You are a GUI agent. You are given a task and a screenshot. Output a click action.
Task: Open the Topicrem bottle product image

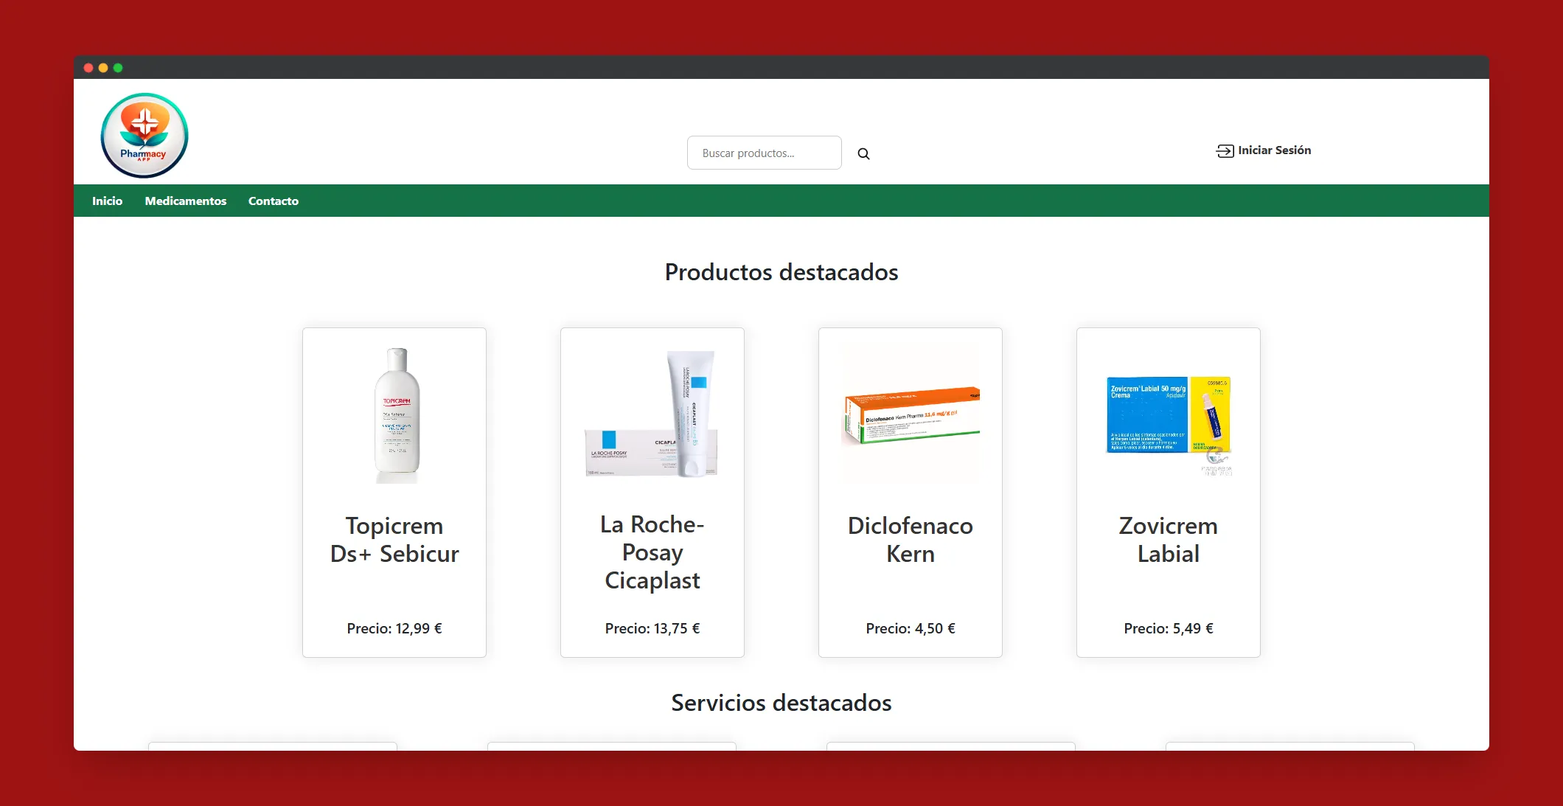point(397,415)
